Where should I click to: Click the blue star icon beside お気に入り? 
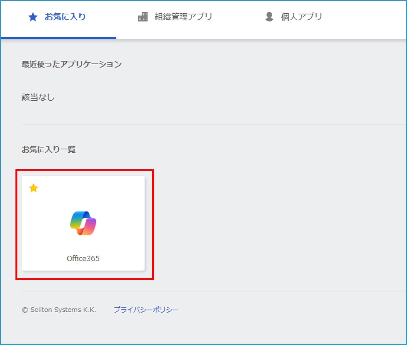33,17
